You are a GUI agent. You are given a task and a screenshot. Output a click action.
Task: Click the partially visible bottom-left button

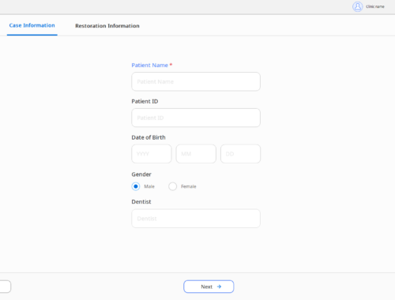(x=6, y=287)
